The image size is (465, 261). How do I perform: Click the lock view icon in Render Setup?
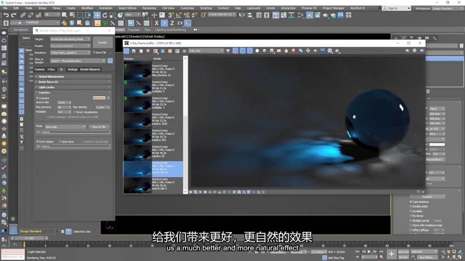tap(110, 61)
